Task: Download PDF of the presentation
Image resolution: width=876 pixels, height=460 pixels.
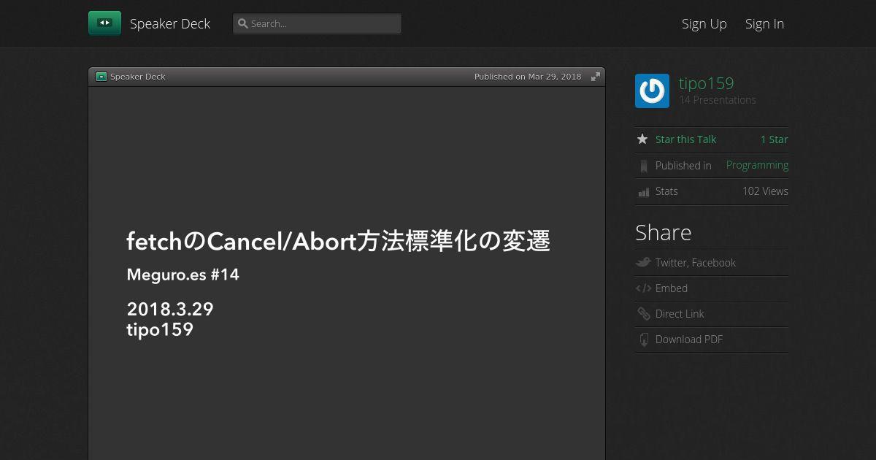Action: 688,340
